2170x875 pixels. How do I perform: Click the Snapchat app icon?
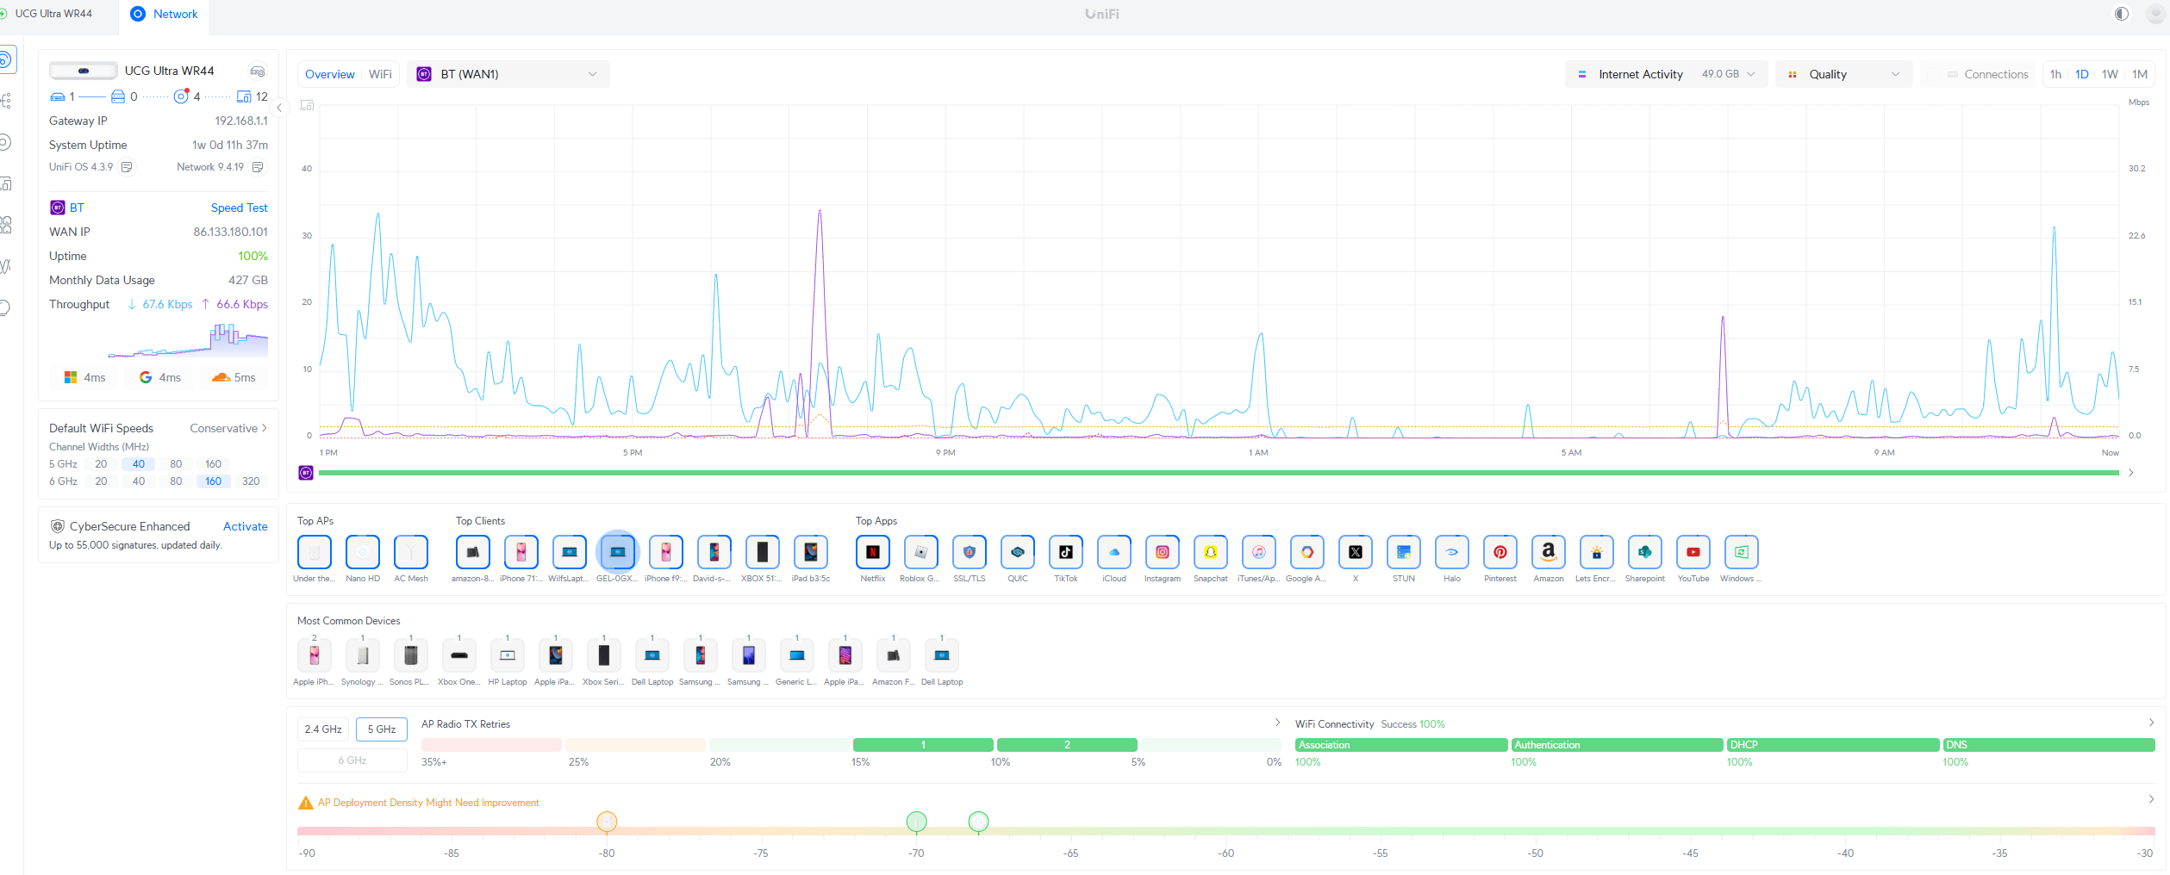point(1210,552)
